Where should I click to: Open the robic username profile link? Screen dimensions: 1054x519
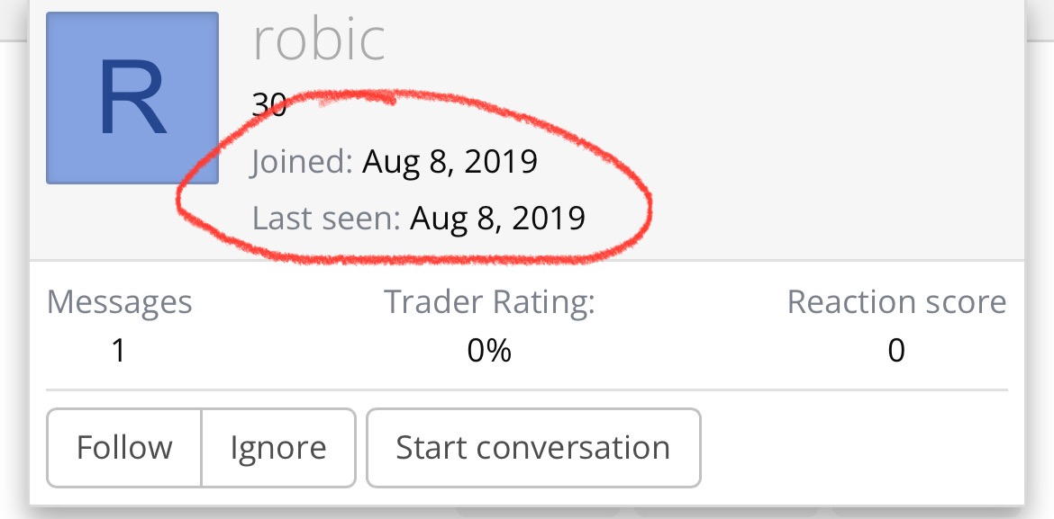pos(319,40)
